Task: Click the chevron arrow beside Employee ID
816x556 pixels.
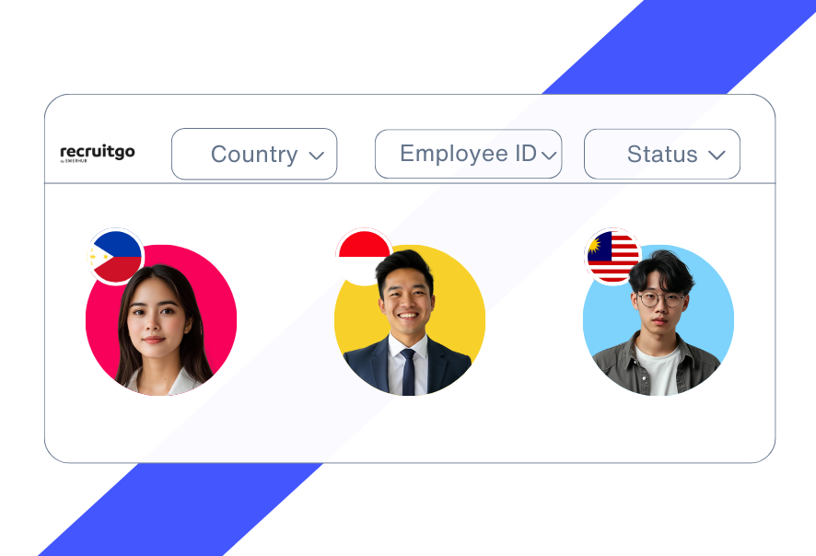Action: (x=549, y=155)
